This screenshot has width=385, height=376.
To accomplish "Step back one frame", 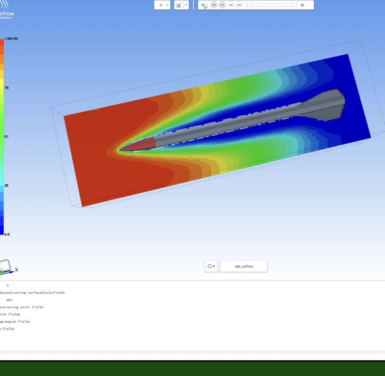I will 222,5.
